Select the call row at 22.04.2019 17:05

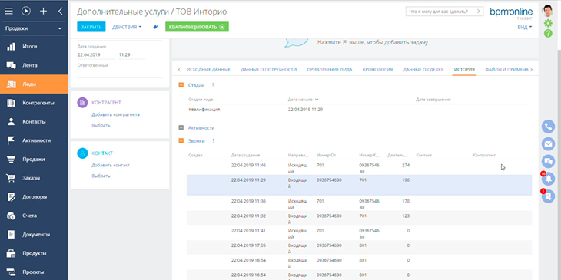pos(359,248)
